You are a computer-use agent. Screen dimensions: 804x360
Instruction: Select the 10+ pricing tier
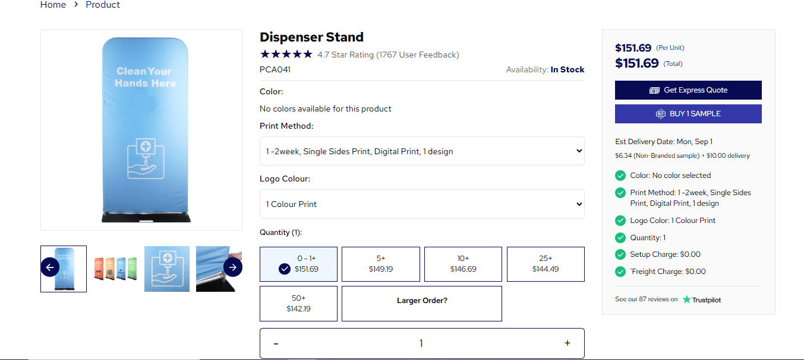click(463, 264)
